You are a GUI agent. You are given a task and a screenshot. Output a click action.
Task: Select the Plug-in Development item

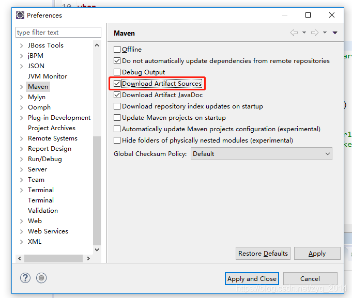click(x=59, y=118)
